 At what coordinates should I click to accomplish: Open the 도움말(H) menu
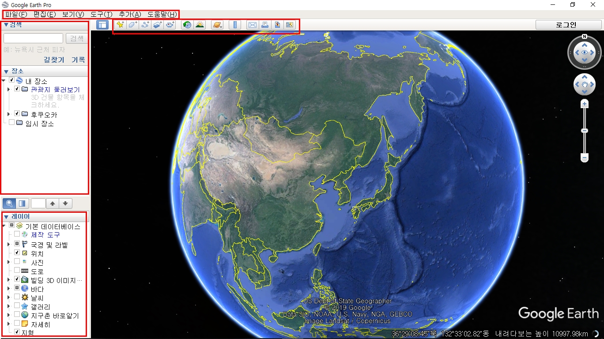pos(162,14)
